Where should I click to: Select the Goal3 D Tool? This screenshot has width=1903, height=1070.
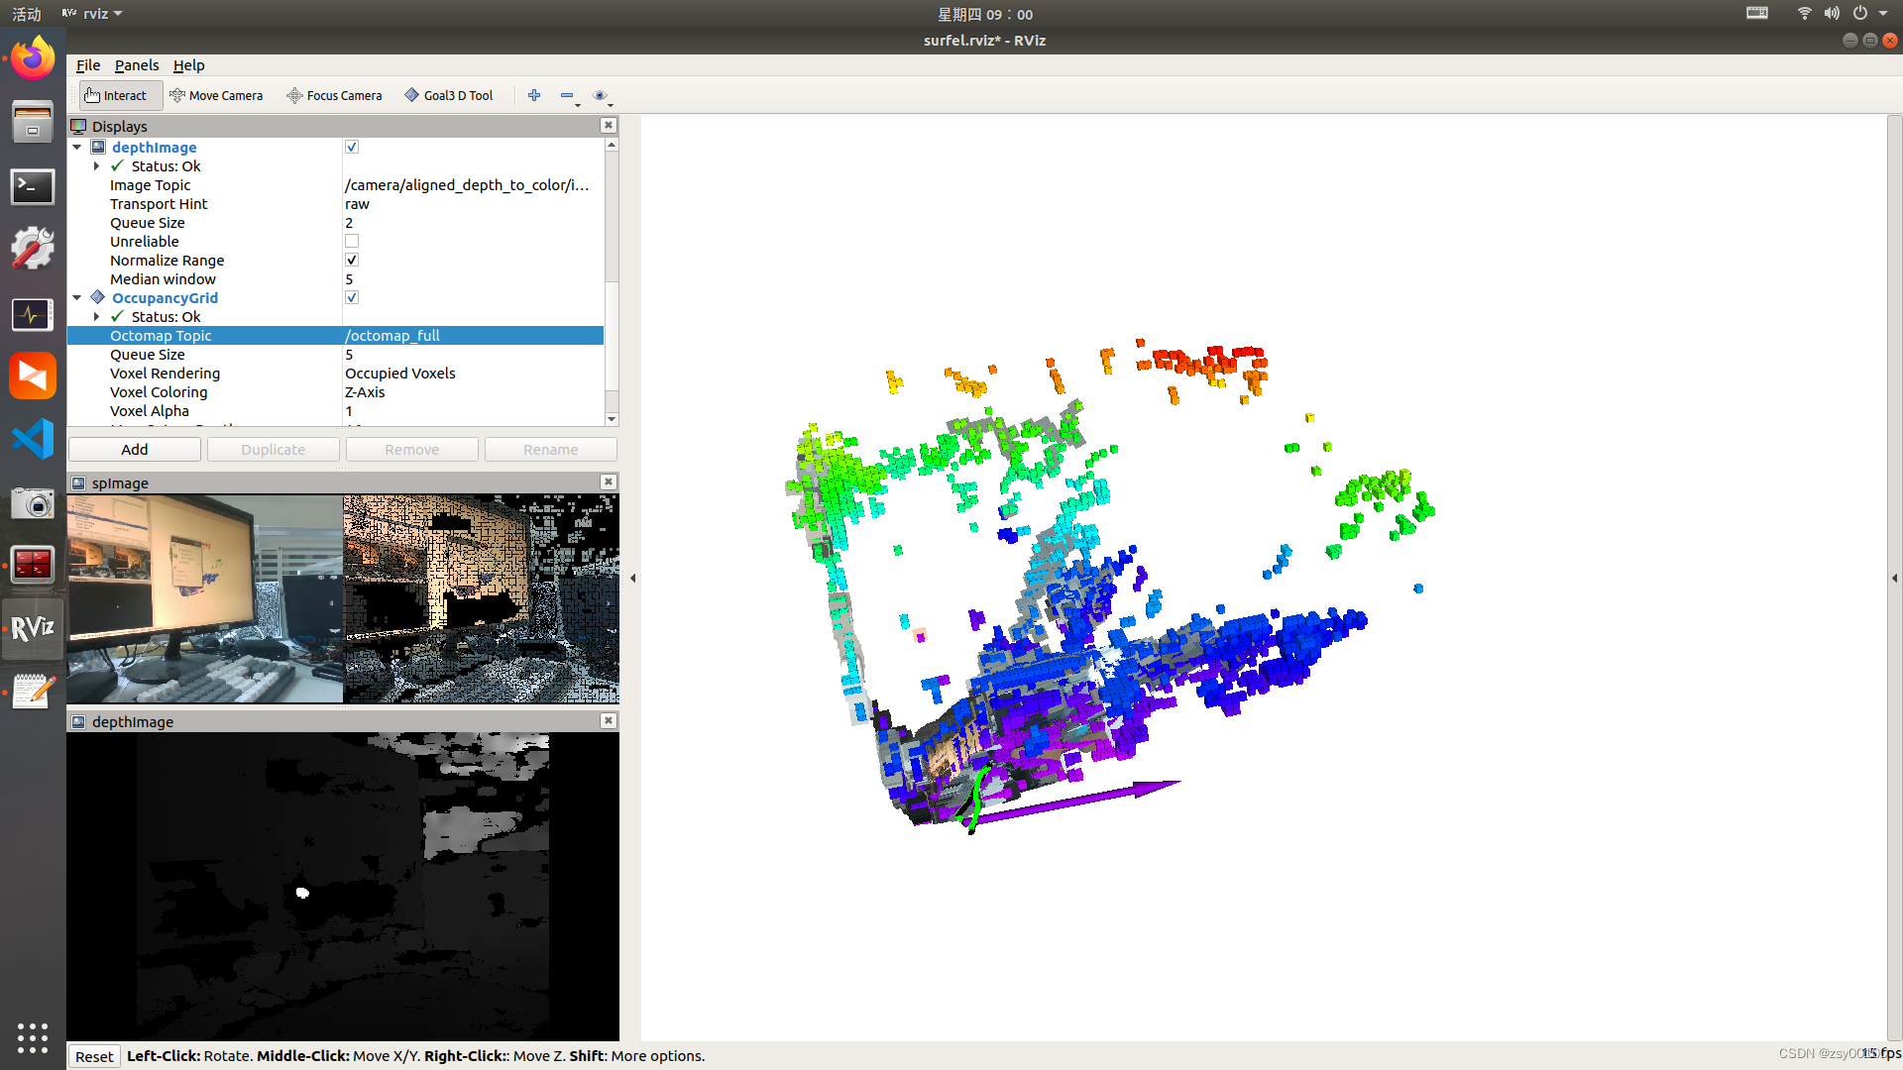click(449, 95)
